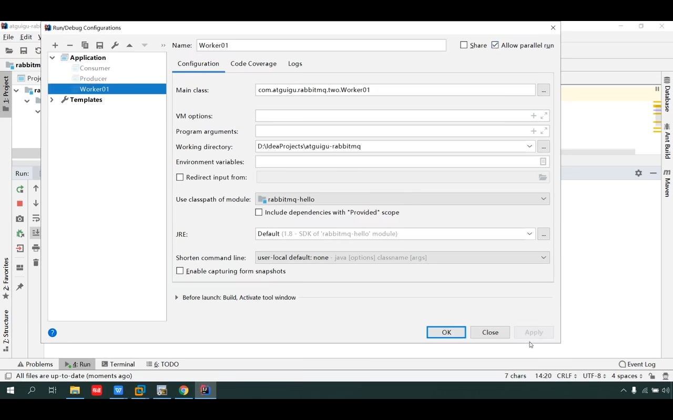Image resolution: width=673 pixels, height=420 pixels.
Task: Click the green bug debugger icon
Action: [x=20, y=234]
